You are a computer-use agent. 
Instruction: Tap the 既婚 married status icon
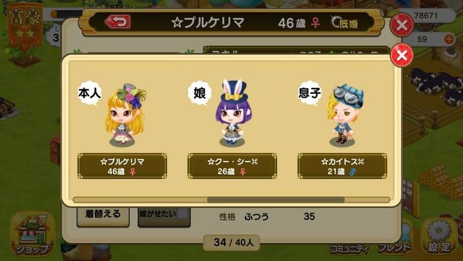tap(344, 23)
